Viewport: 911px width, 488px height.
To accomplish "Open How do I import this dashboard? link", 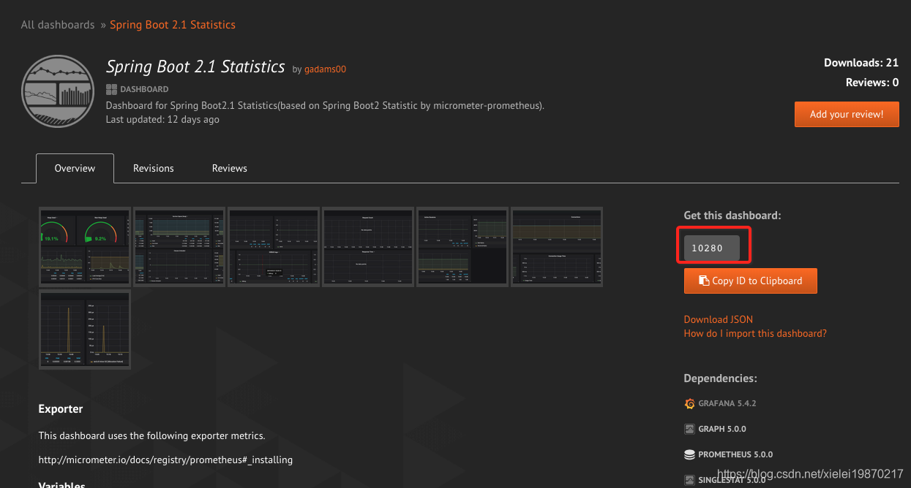I will point(755,333).
